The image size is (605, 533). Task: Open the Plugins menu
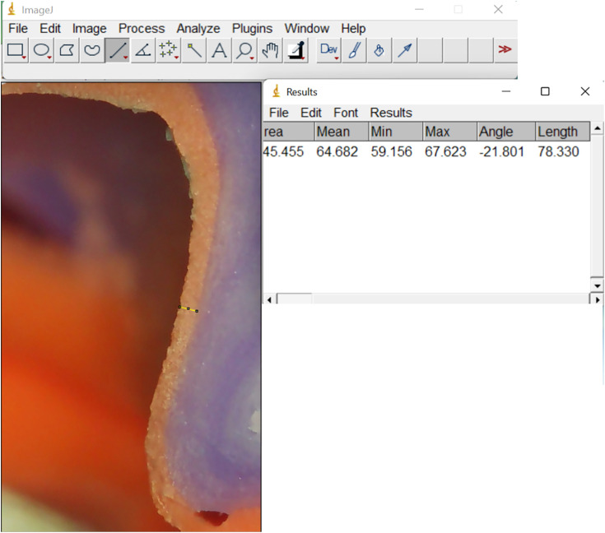tap(252, 29)
